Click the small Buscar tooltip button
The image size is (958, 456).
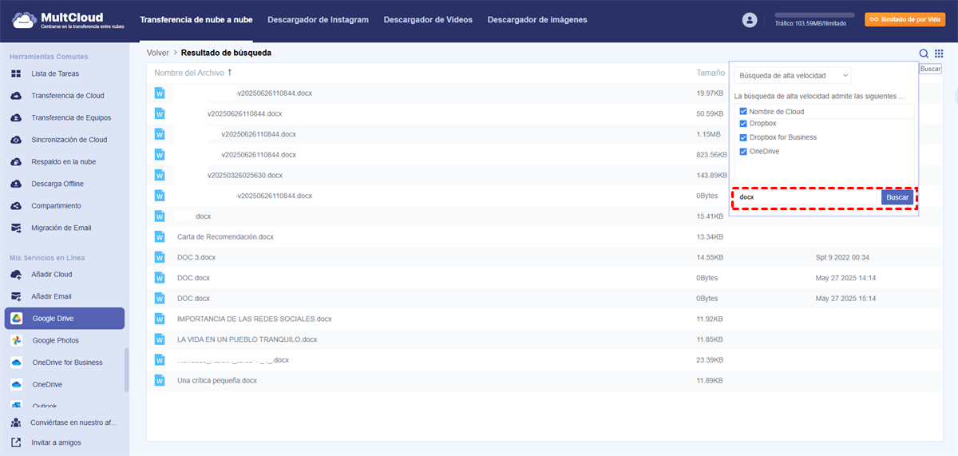tap(931, 69)
